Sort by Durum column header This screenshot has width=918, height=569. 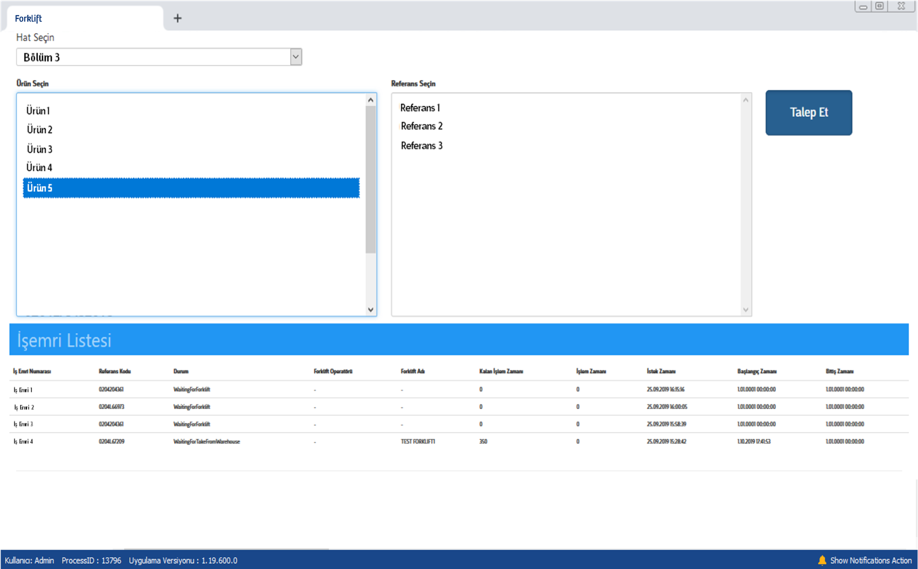click(x=181, y=371)
